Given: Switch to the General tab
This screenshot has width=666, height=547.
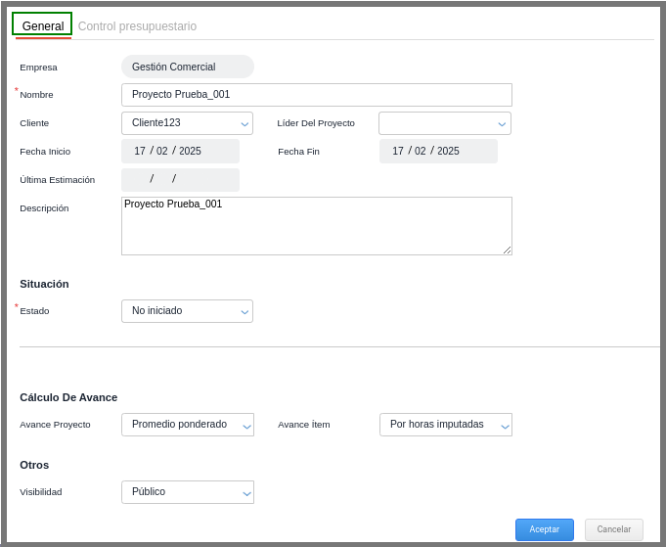Looking at the screenshot, I should click(x=42, y=25).
